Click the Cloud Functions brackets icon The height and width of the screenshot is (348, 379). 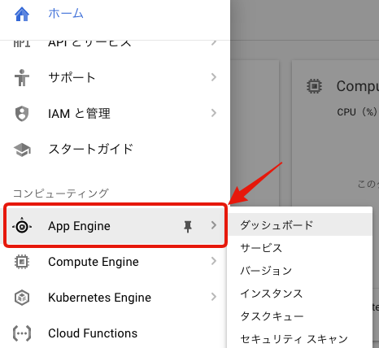point(22,333)
